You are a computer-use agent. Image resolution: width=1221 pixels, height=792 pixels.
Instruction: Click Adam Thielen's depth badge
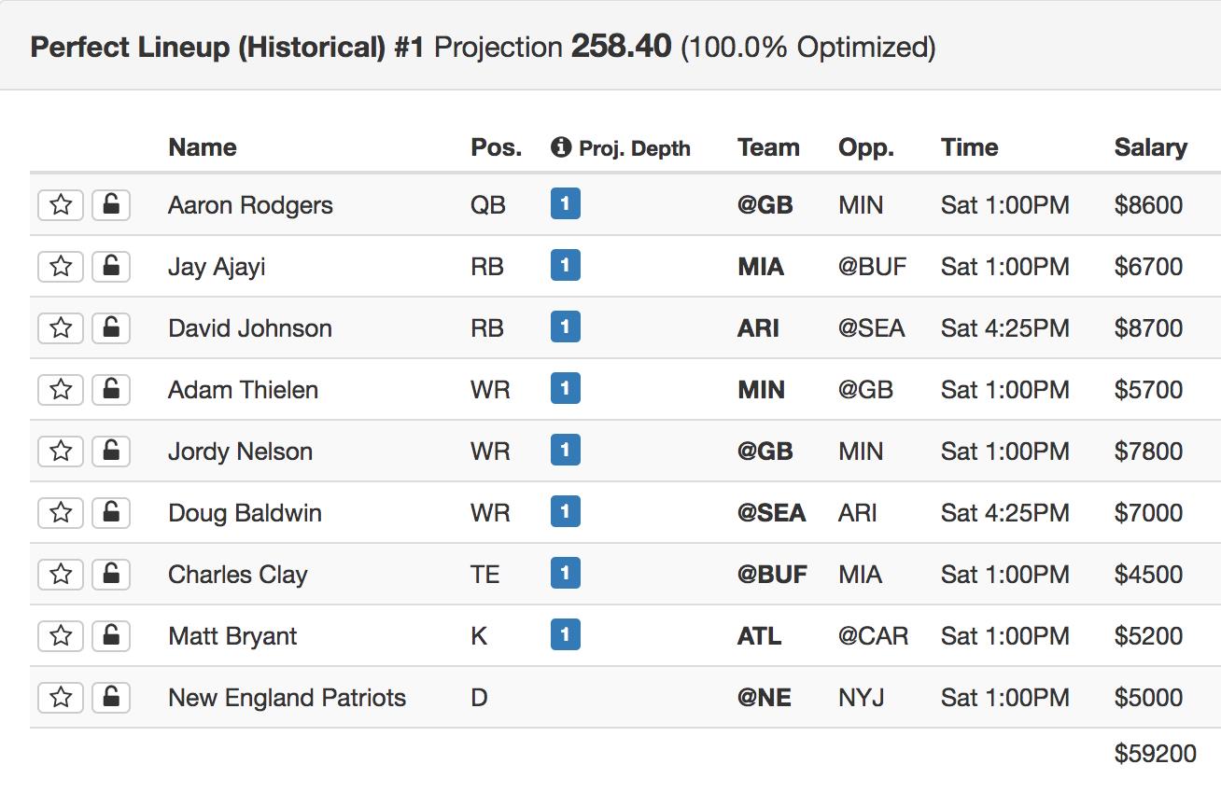click(x=566, y=388)
